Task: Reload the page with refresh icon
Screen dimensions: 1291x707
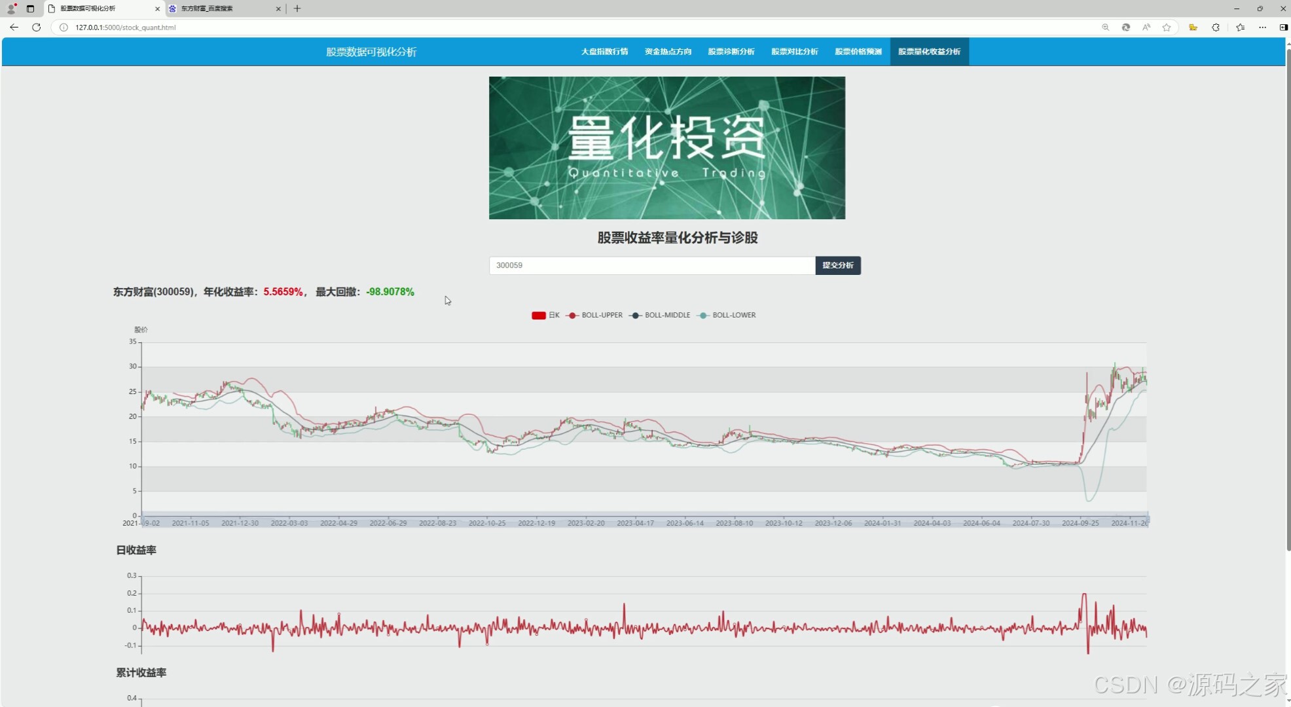Action: (x=37, y=27)
